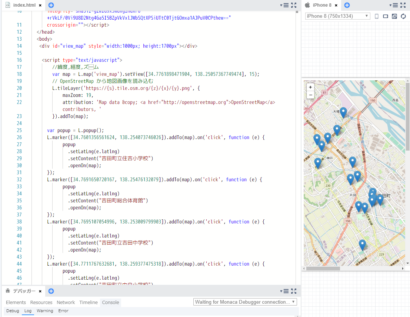This screenshot has width=410, height=317.
Task: Filter console by Warning level
Action: [x=45, y=311]
